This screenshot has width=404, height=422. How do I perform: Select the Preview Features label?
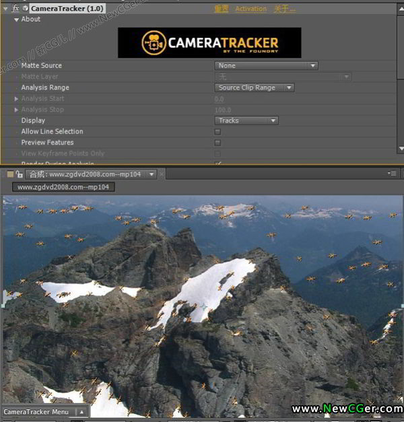(47, 143)
